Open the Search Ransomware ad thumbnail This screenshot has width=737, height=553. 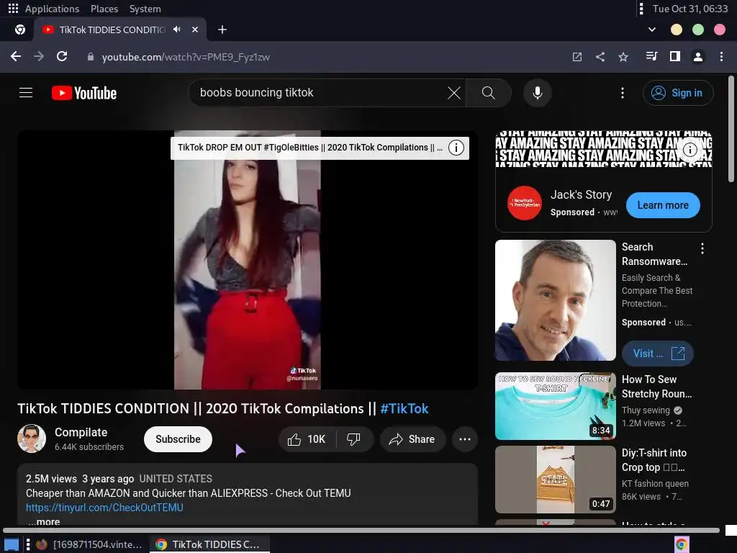pos(555,300)
